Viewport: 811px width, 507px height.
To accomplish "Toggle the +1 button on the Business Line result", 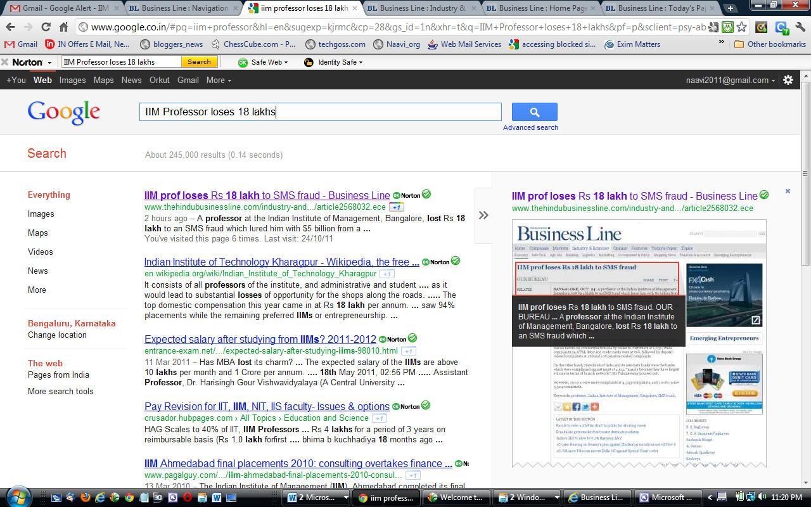I will (x=396, y=207).
